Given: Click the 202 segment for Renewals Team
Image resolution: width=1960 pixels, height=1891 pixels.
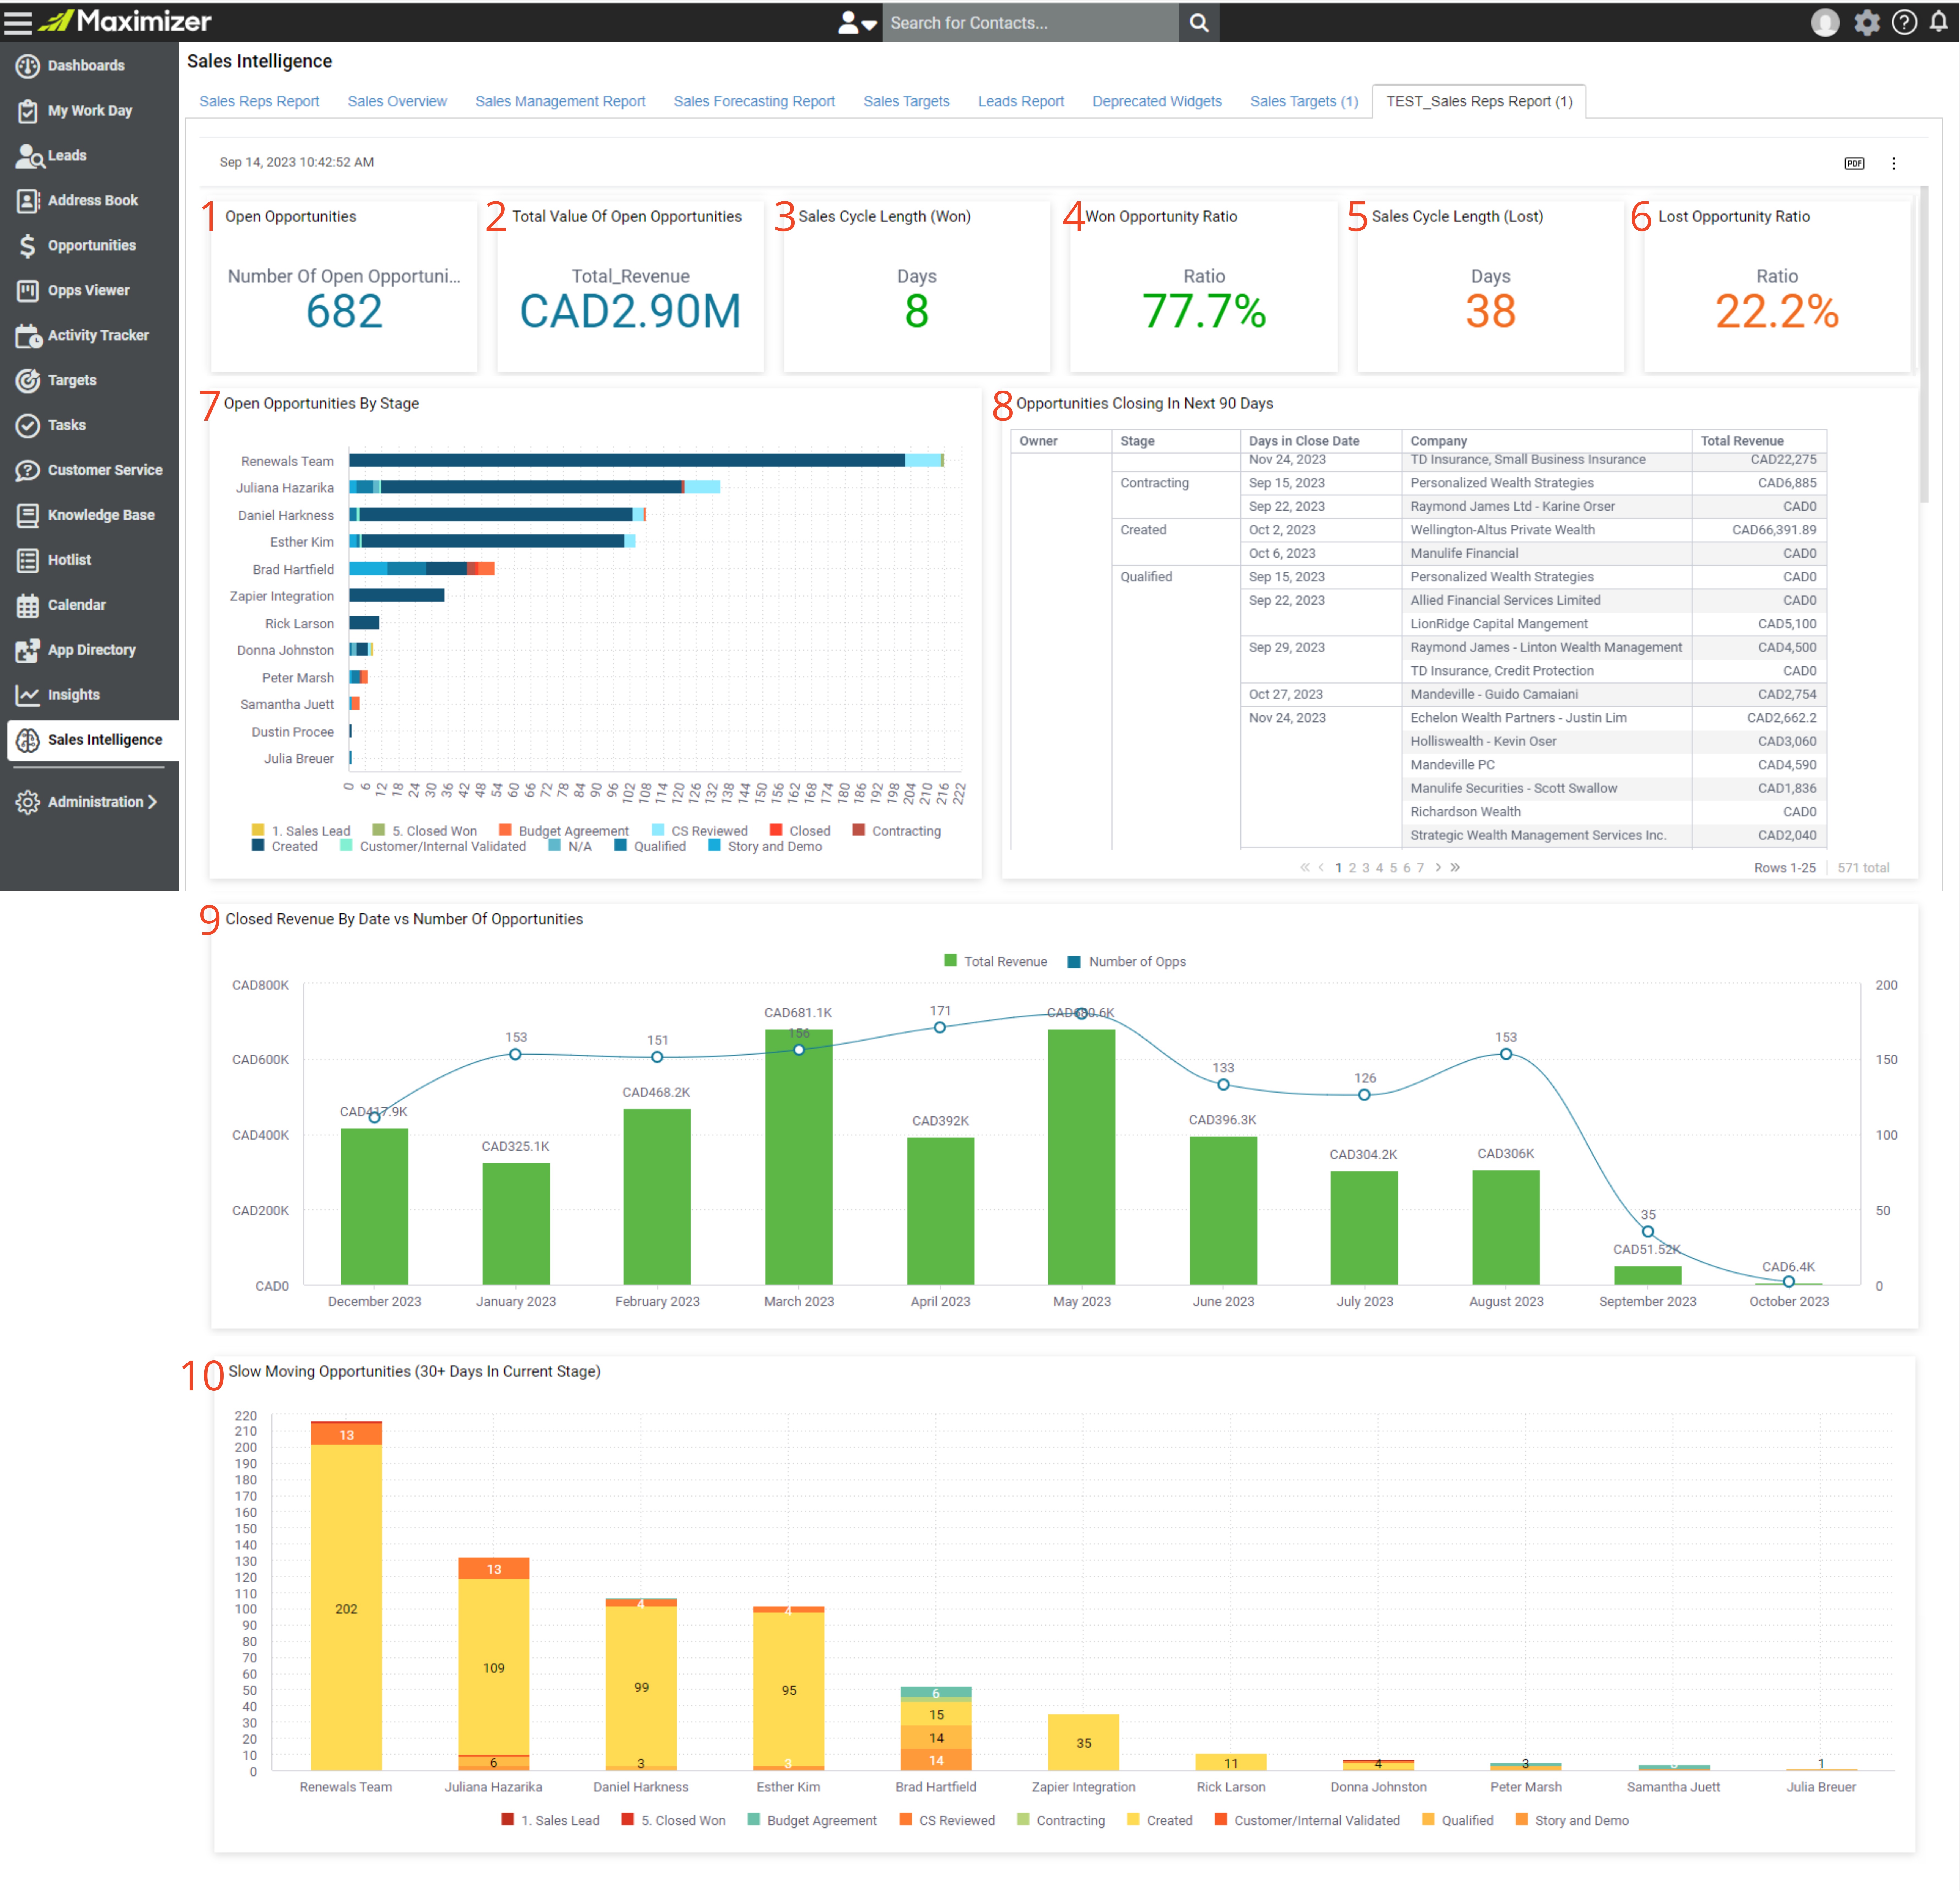Looking at the screenshot, I should click(346, 1608).
